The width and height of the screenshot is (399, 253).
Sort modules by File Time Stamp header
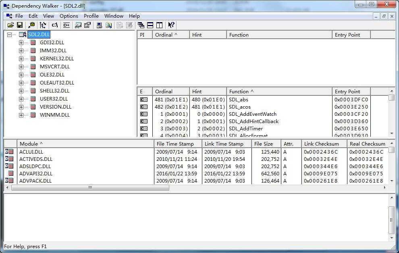(x=178, y=144)
